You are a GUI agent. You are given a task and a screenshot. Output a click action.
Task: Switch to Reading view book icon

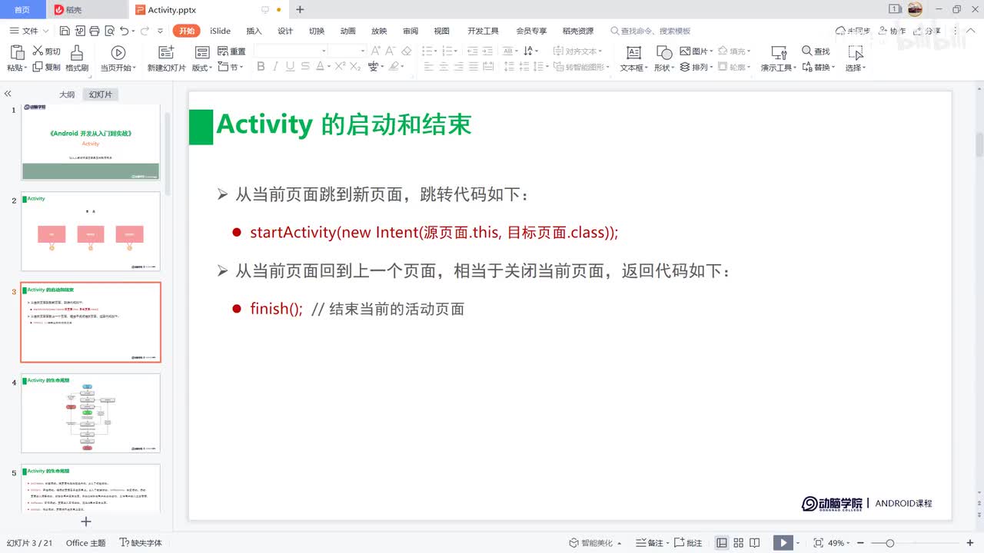pyautogui.click(x=755, y=543)
